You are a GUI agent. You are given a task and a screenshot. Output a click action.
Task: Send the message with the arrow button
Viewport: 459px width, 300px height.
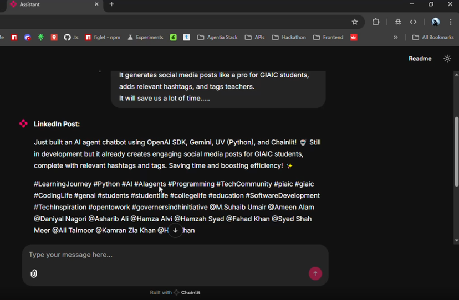coord(315,273)
